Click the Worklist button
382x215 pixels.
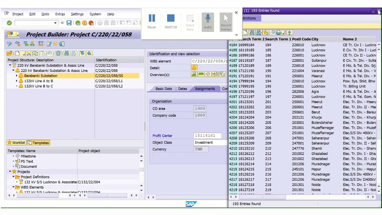[x=16, y=143]
